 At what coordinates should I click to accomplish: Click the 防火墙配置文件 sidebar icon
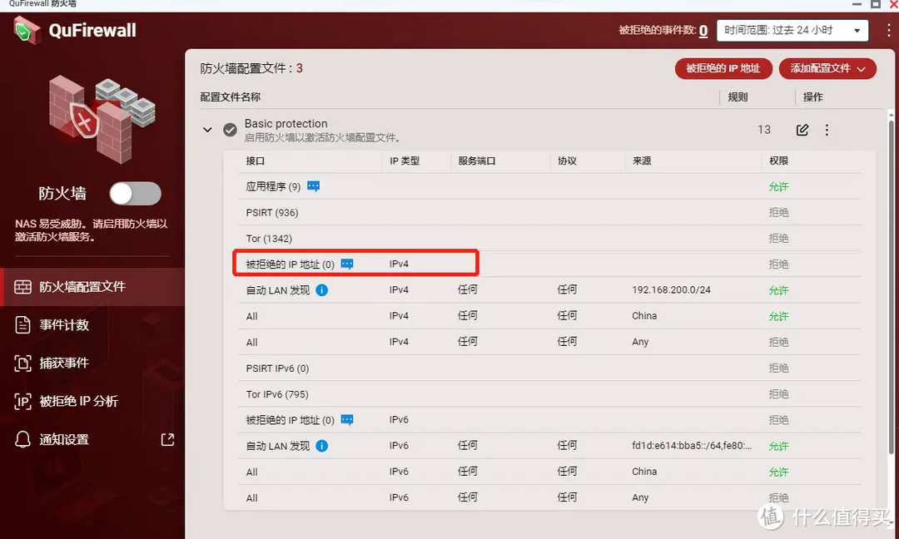23,287
